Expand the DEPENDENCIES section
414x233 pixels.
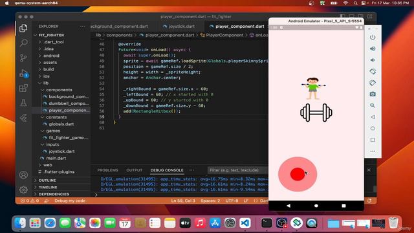click(54, 194)
